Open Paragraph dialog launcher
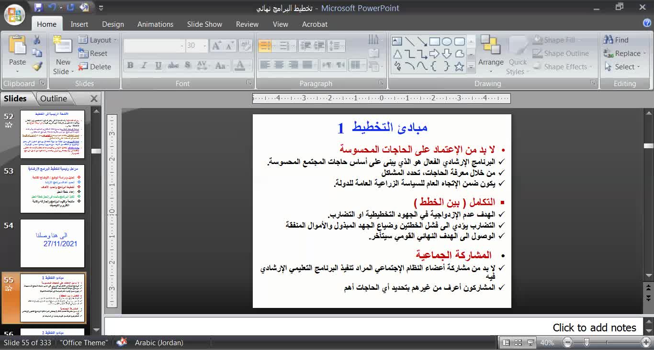The image size is (654, 350). 382,83
